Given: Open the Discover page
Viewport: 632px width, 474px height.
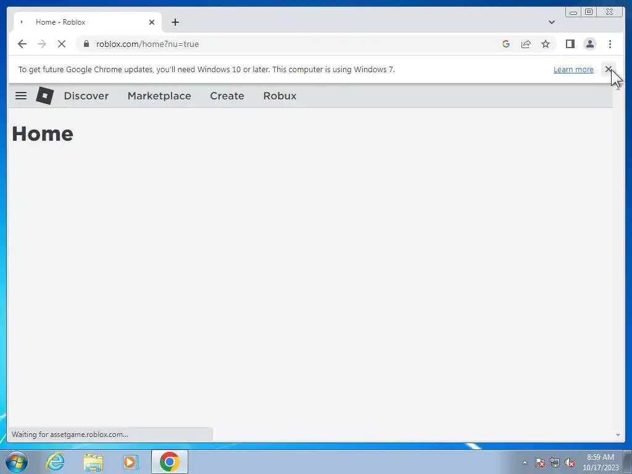Looking at the screenshot, I should coord(86,96).
